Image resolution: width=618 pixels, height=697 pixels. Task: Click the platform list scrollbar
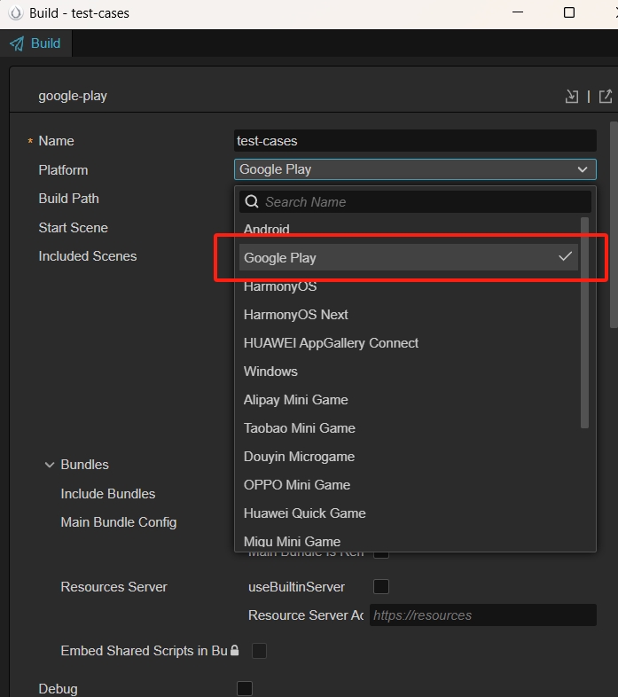[584, 323]
